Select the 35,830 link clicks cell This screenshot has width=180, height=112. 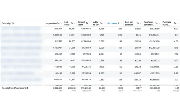(x=72, y=29)
